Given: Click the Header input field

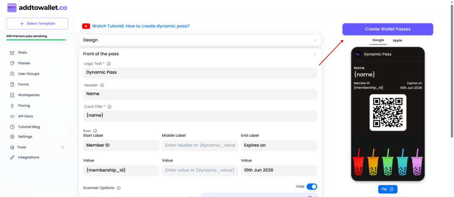Looking at the screenshot, I should (200, 94).
